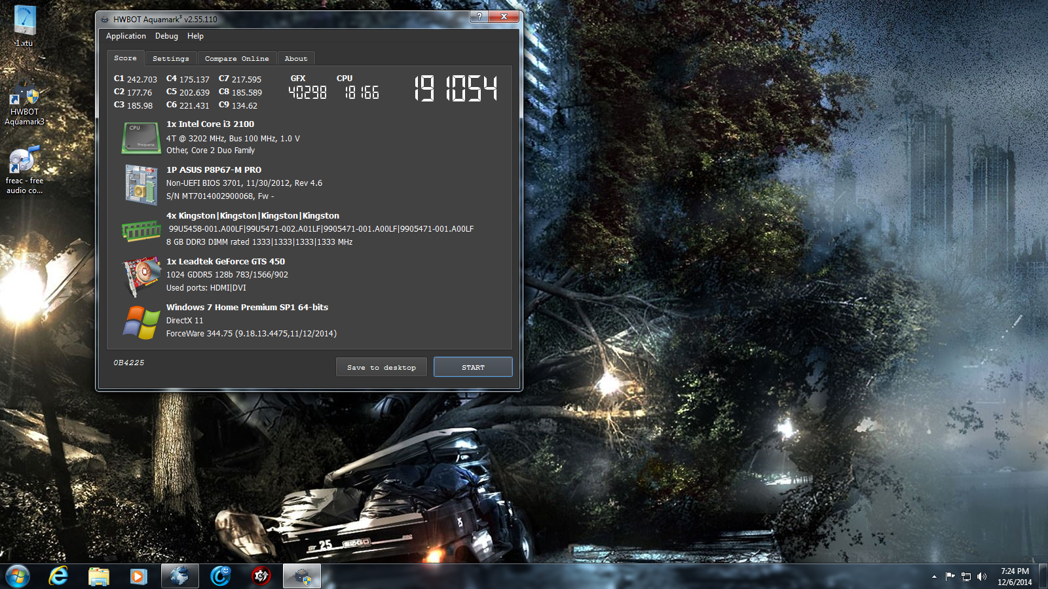This screenshot has height=589, width=1048.
Task: Click the 0B4225 checksum code
Action: 128,363
